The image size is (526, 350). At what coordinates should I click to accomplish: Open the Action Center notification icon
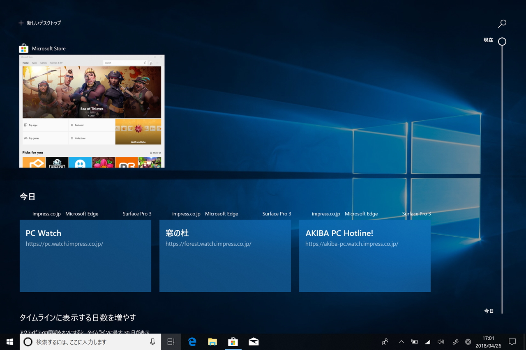[x=512, y=342]
